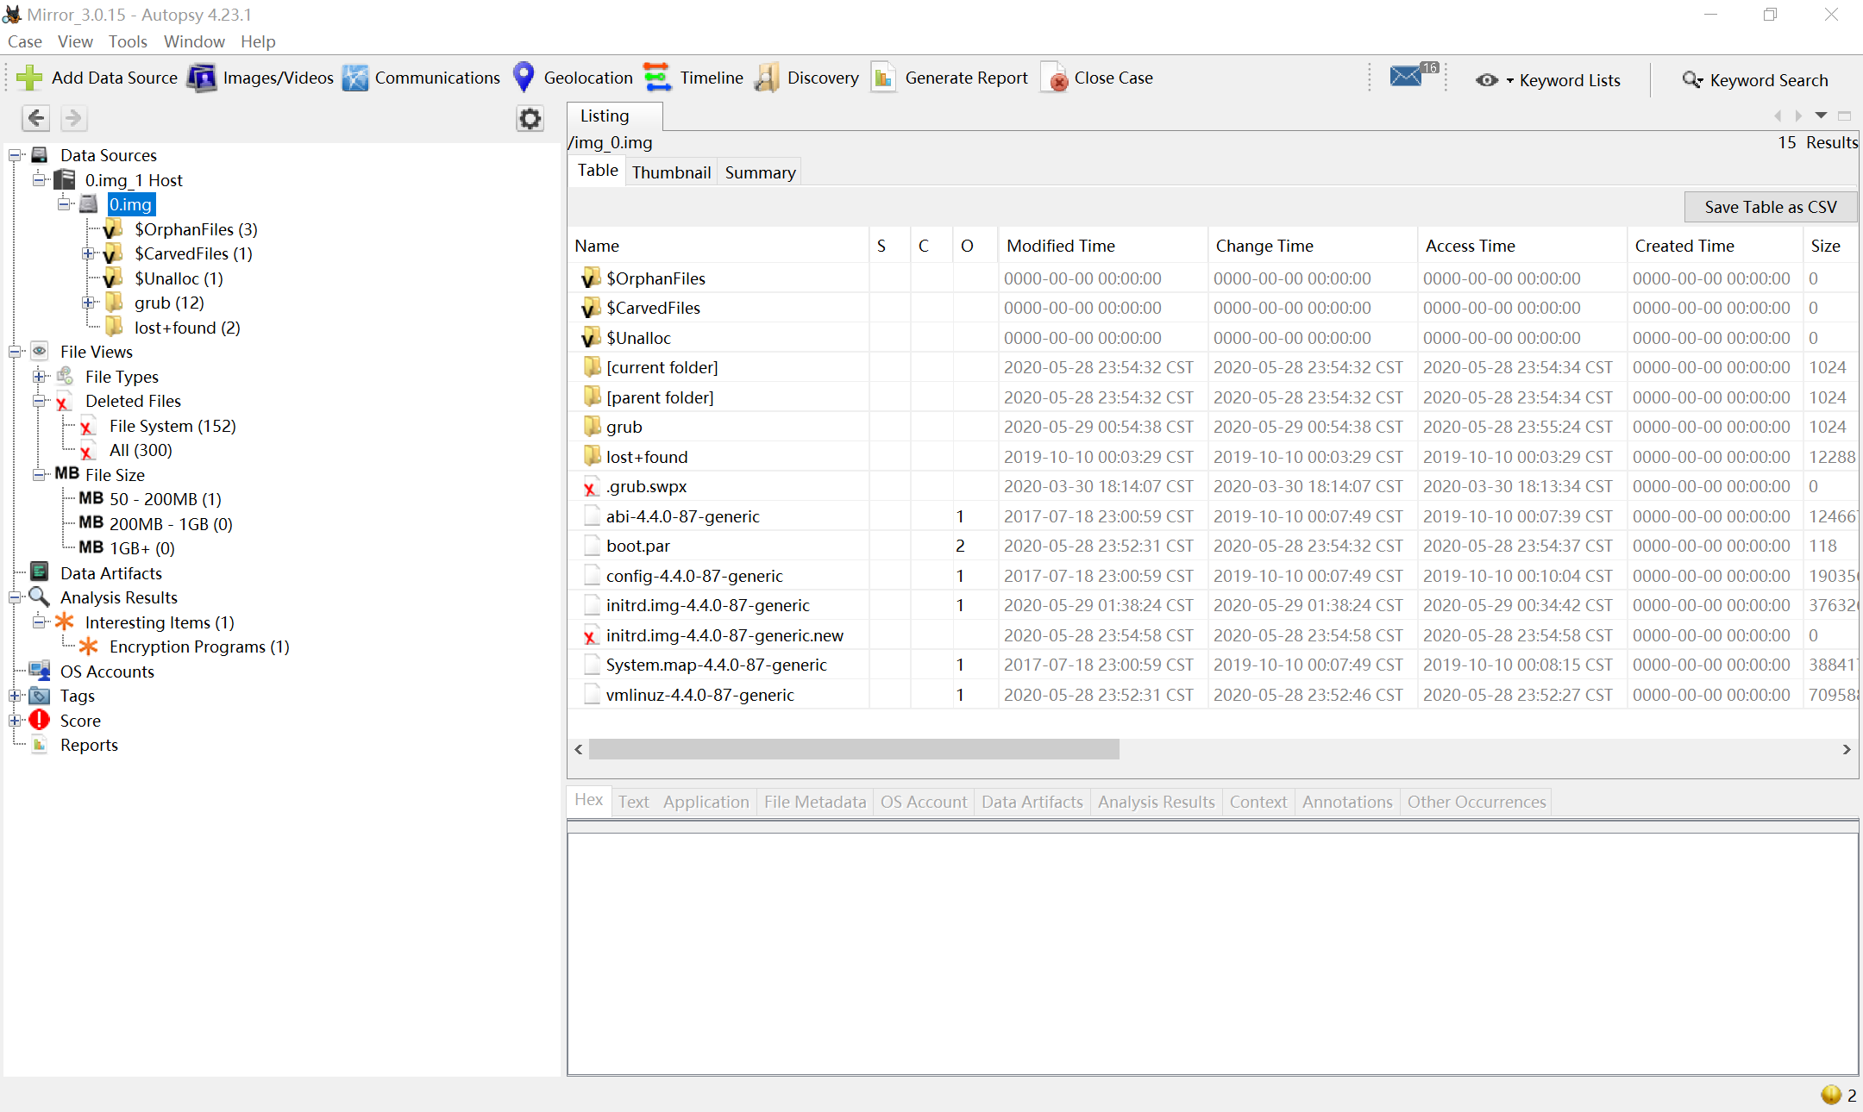Expand the $CarvedFiles (1) node
This screenshot has width=1863, height=1112.
coord(88,253)
